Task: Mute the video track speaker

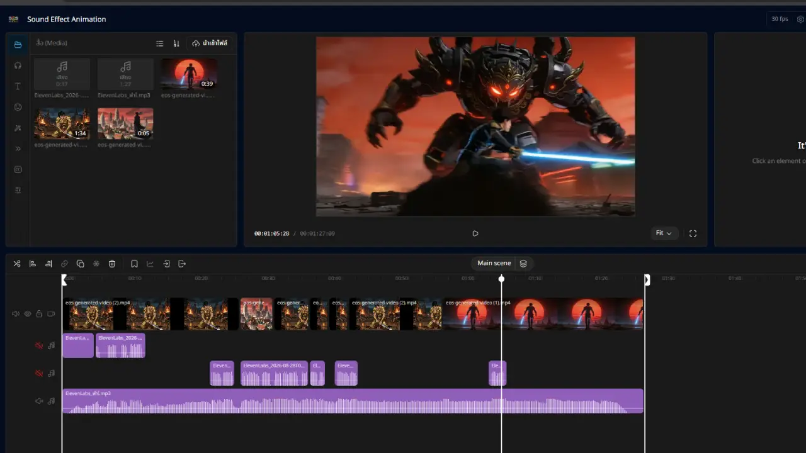Action: click(16, 314)
